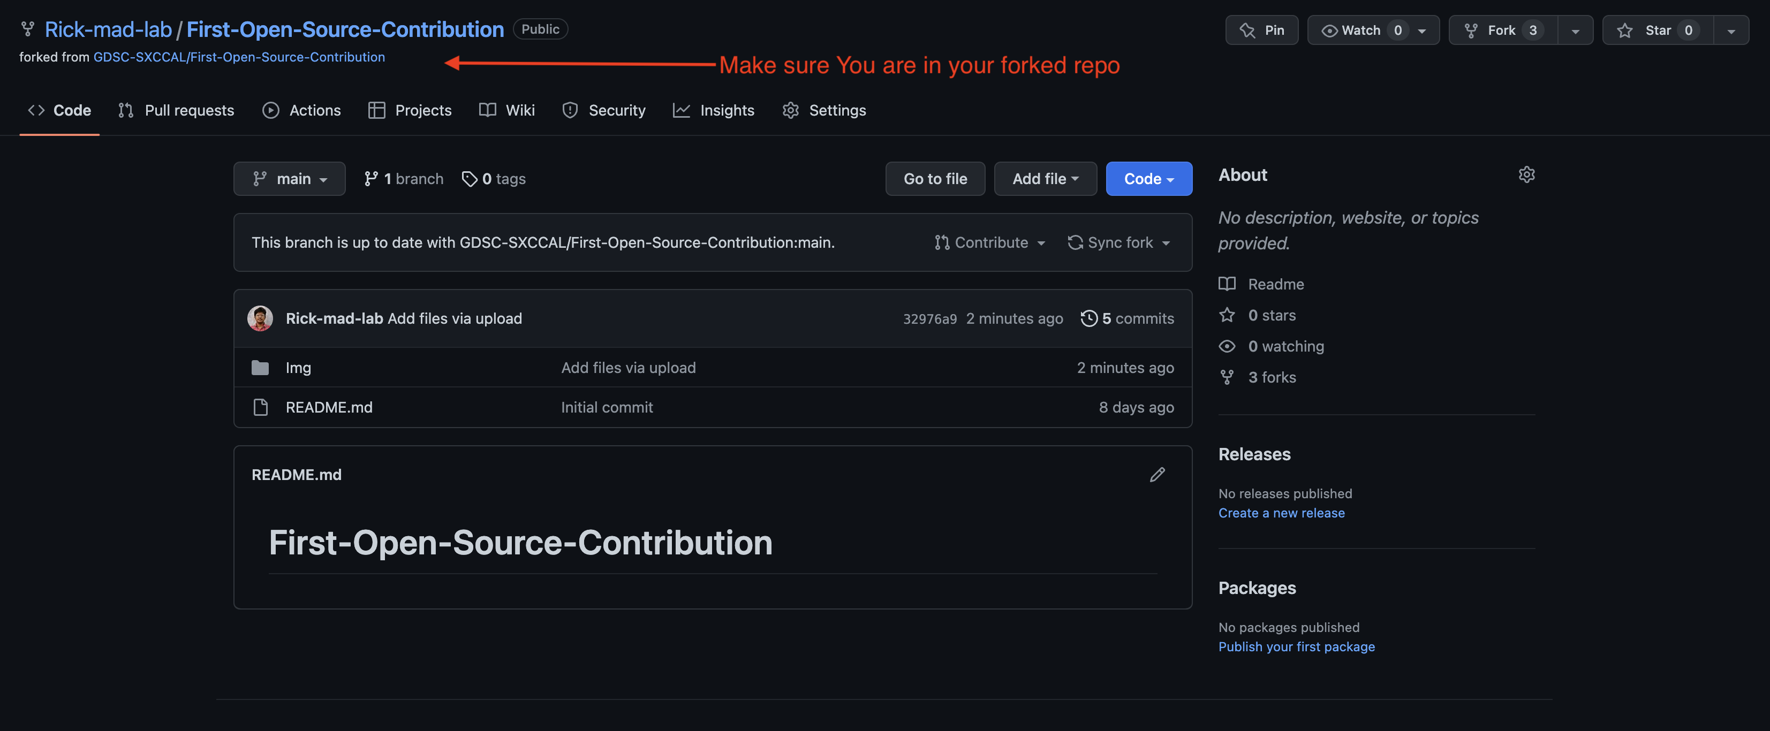Switch to the Pull requests tab
Image resolution: width=1770 pixels, height=731 pixels.
pos(176,110)
